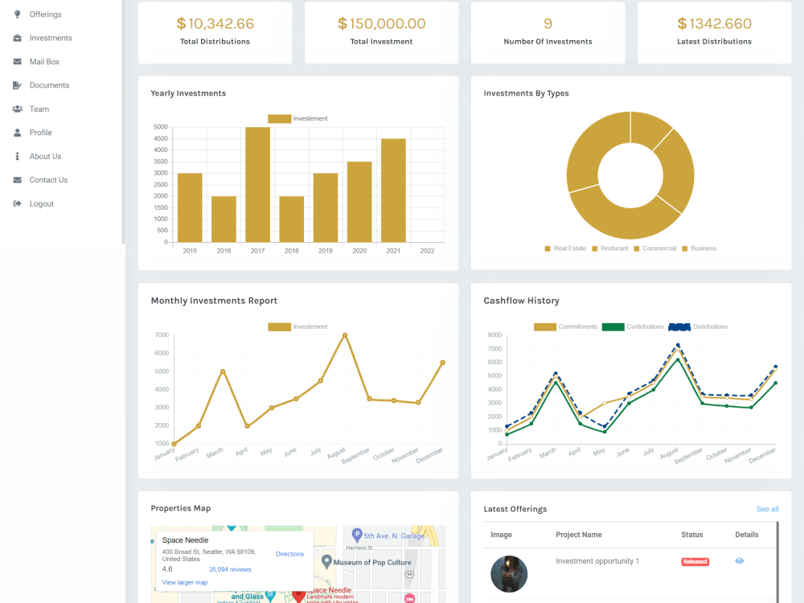804x603 pixels.
Task: Click the Profile person icon
Action: click(18, 133)
